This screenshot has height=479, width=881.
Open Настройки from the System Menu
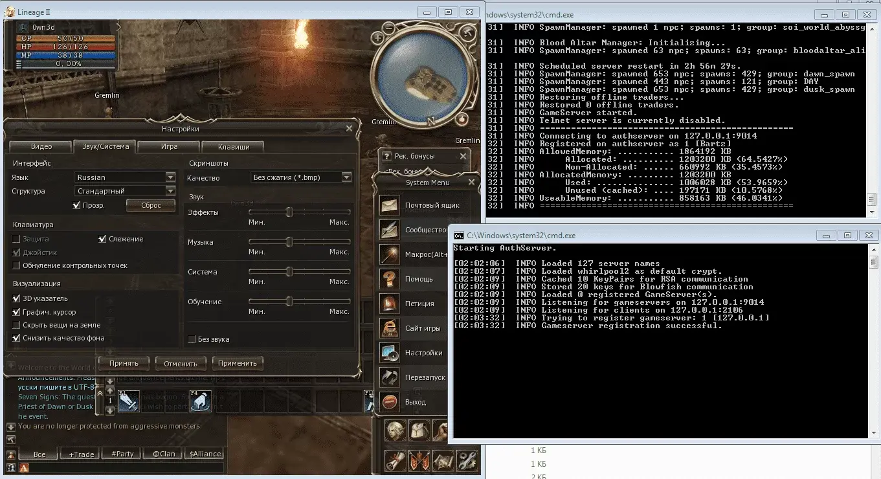click(x=414, y=353)
